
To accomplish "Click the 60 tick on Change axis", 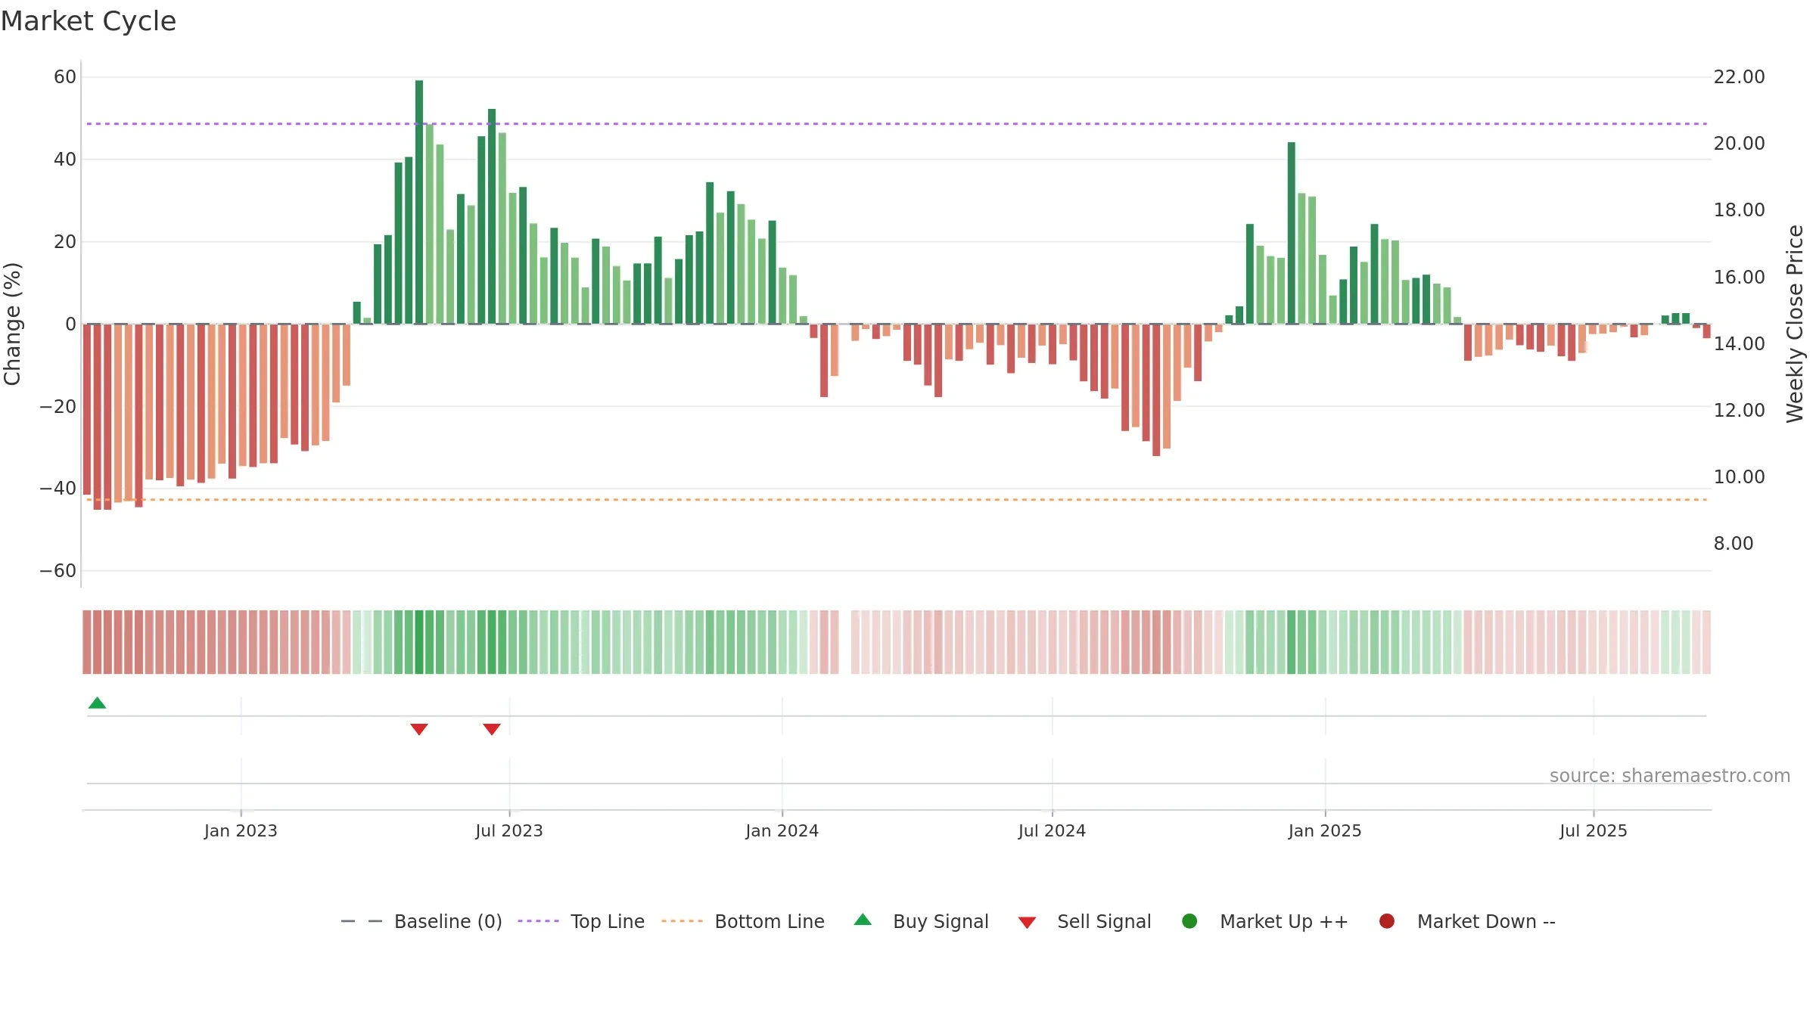I will click(65, 77).
